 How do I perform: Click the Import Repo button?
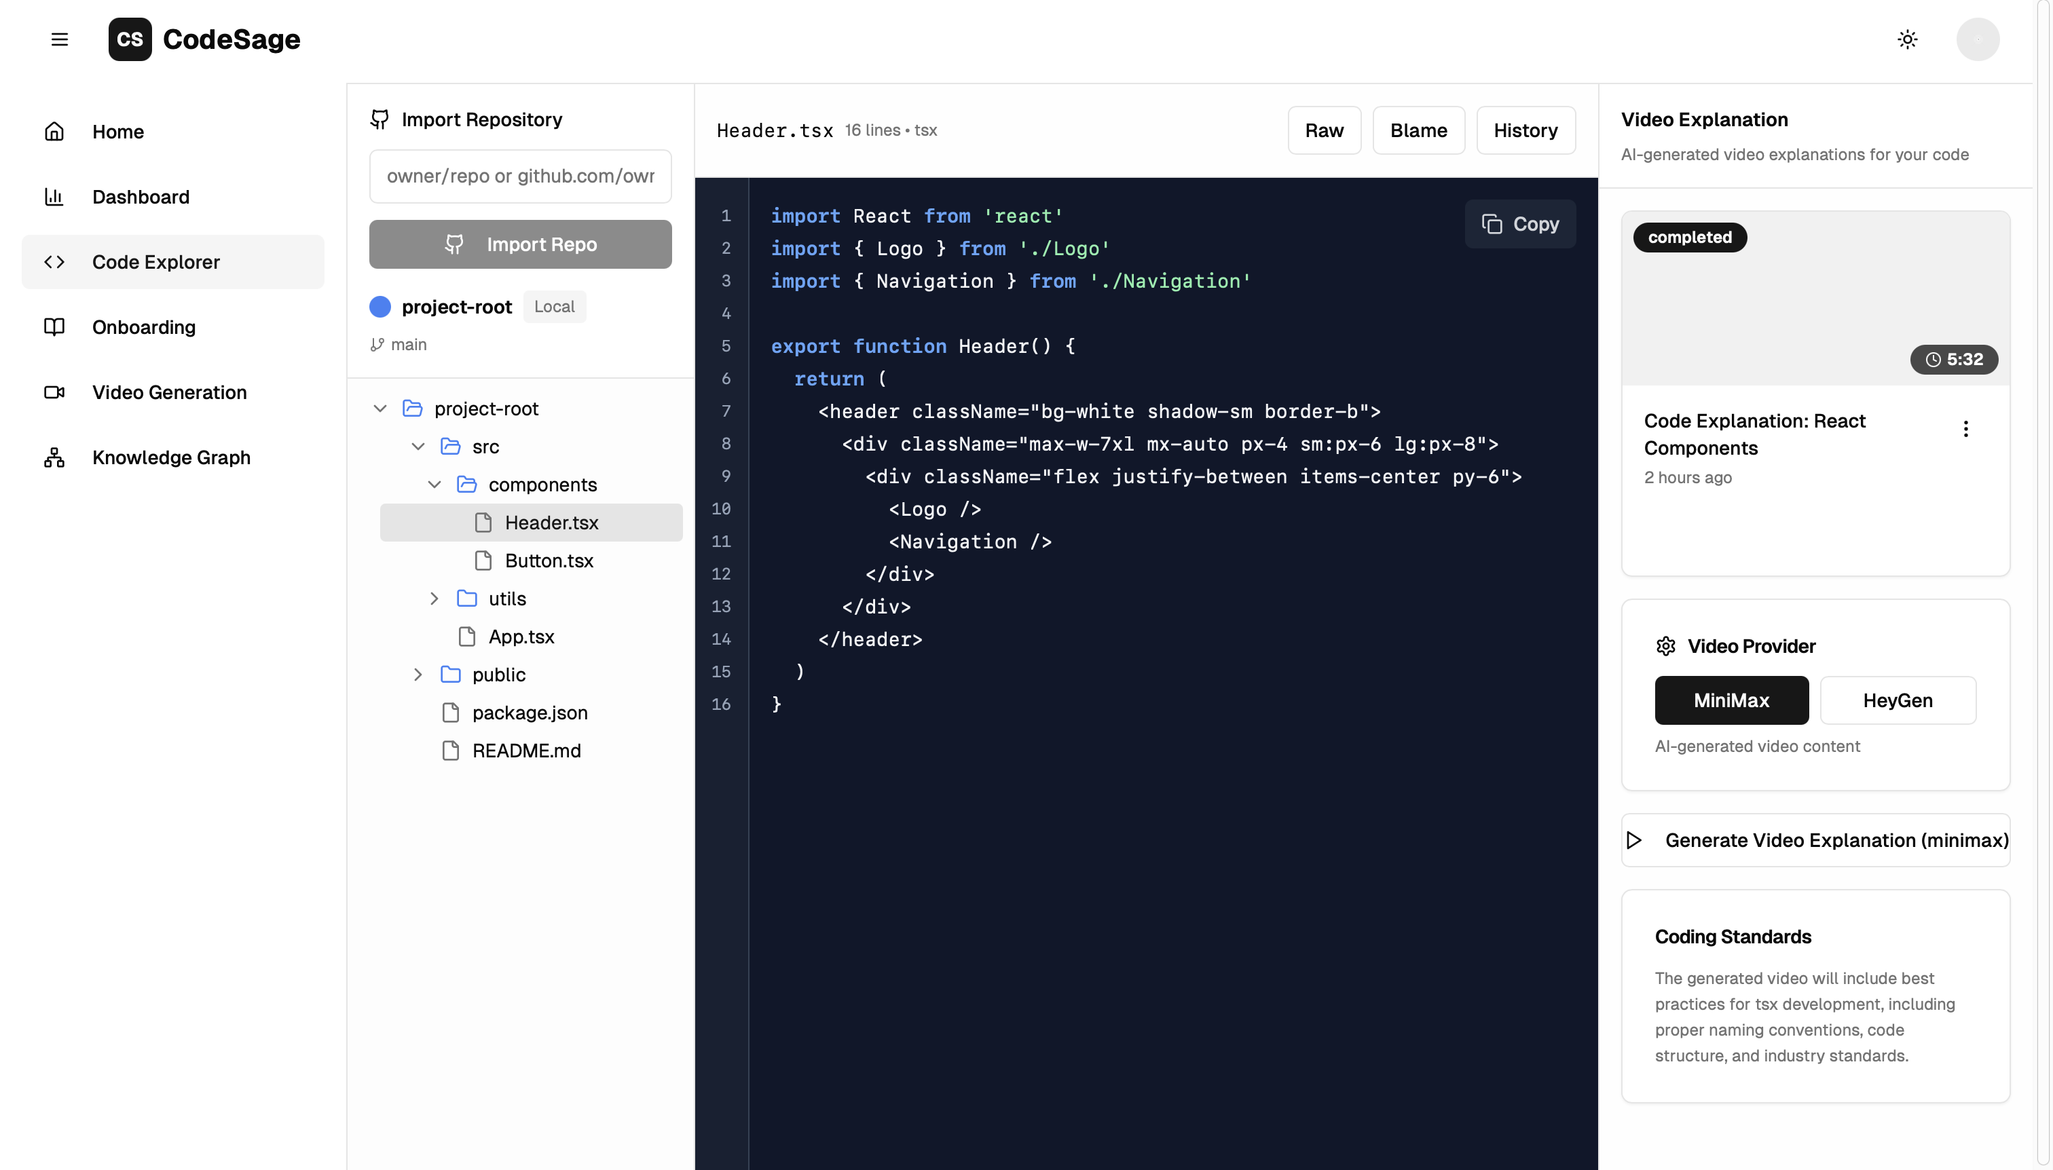point(520,244)
